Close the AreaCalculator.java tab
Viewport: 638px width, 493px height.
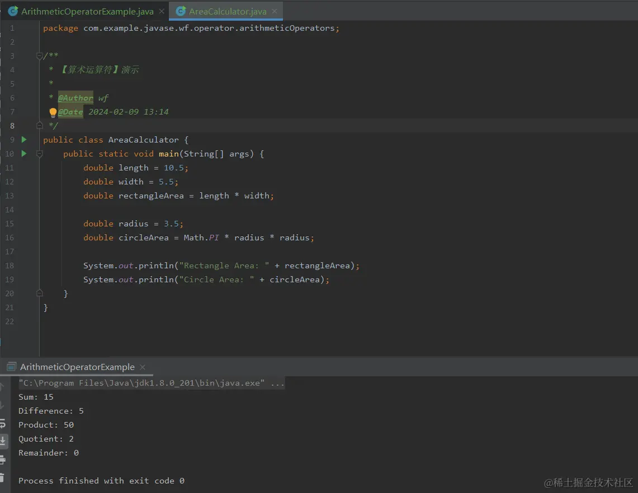click(x=275, y=11)
